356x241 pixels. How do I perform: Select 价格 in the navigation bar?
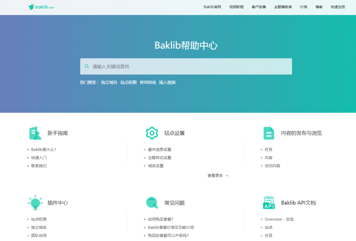coord(304,7)
